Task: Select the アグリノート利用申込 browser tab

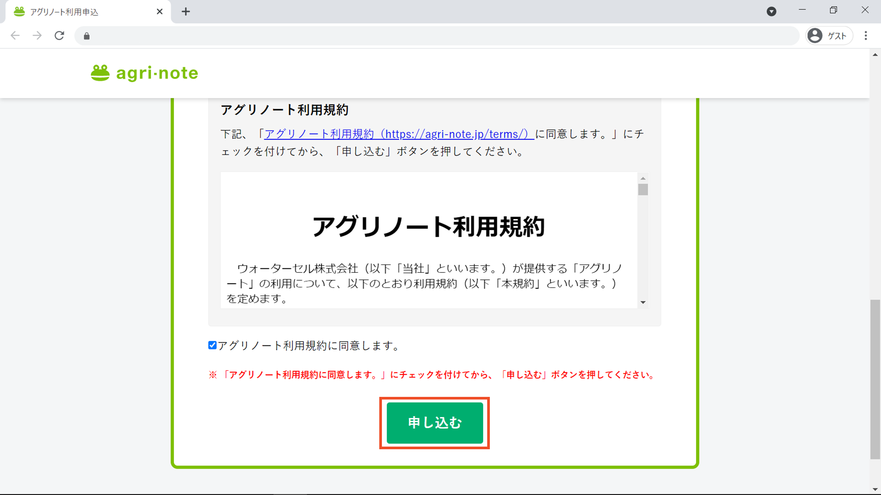Action: point(88,12)
